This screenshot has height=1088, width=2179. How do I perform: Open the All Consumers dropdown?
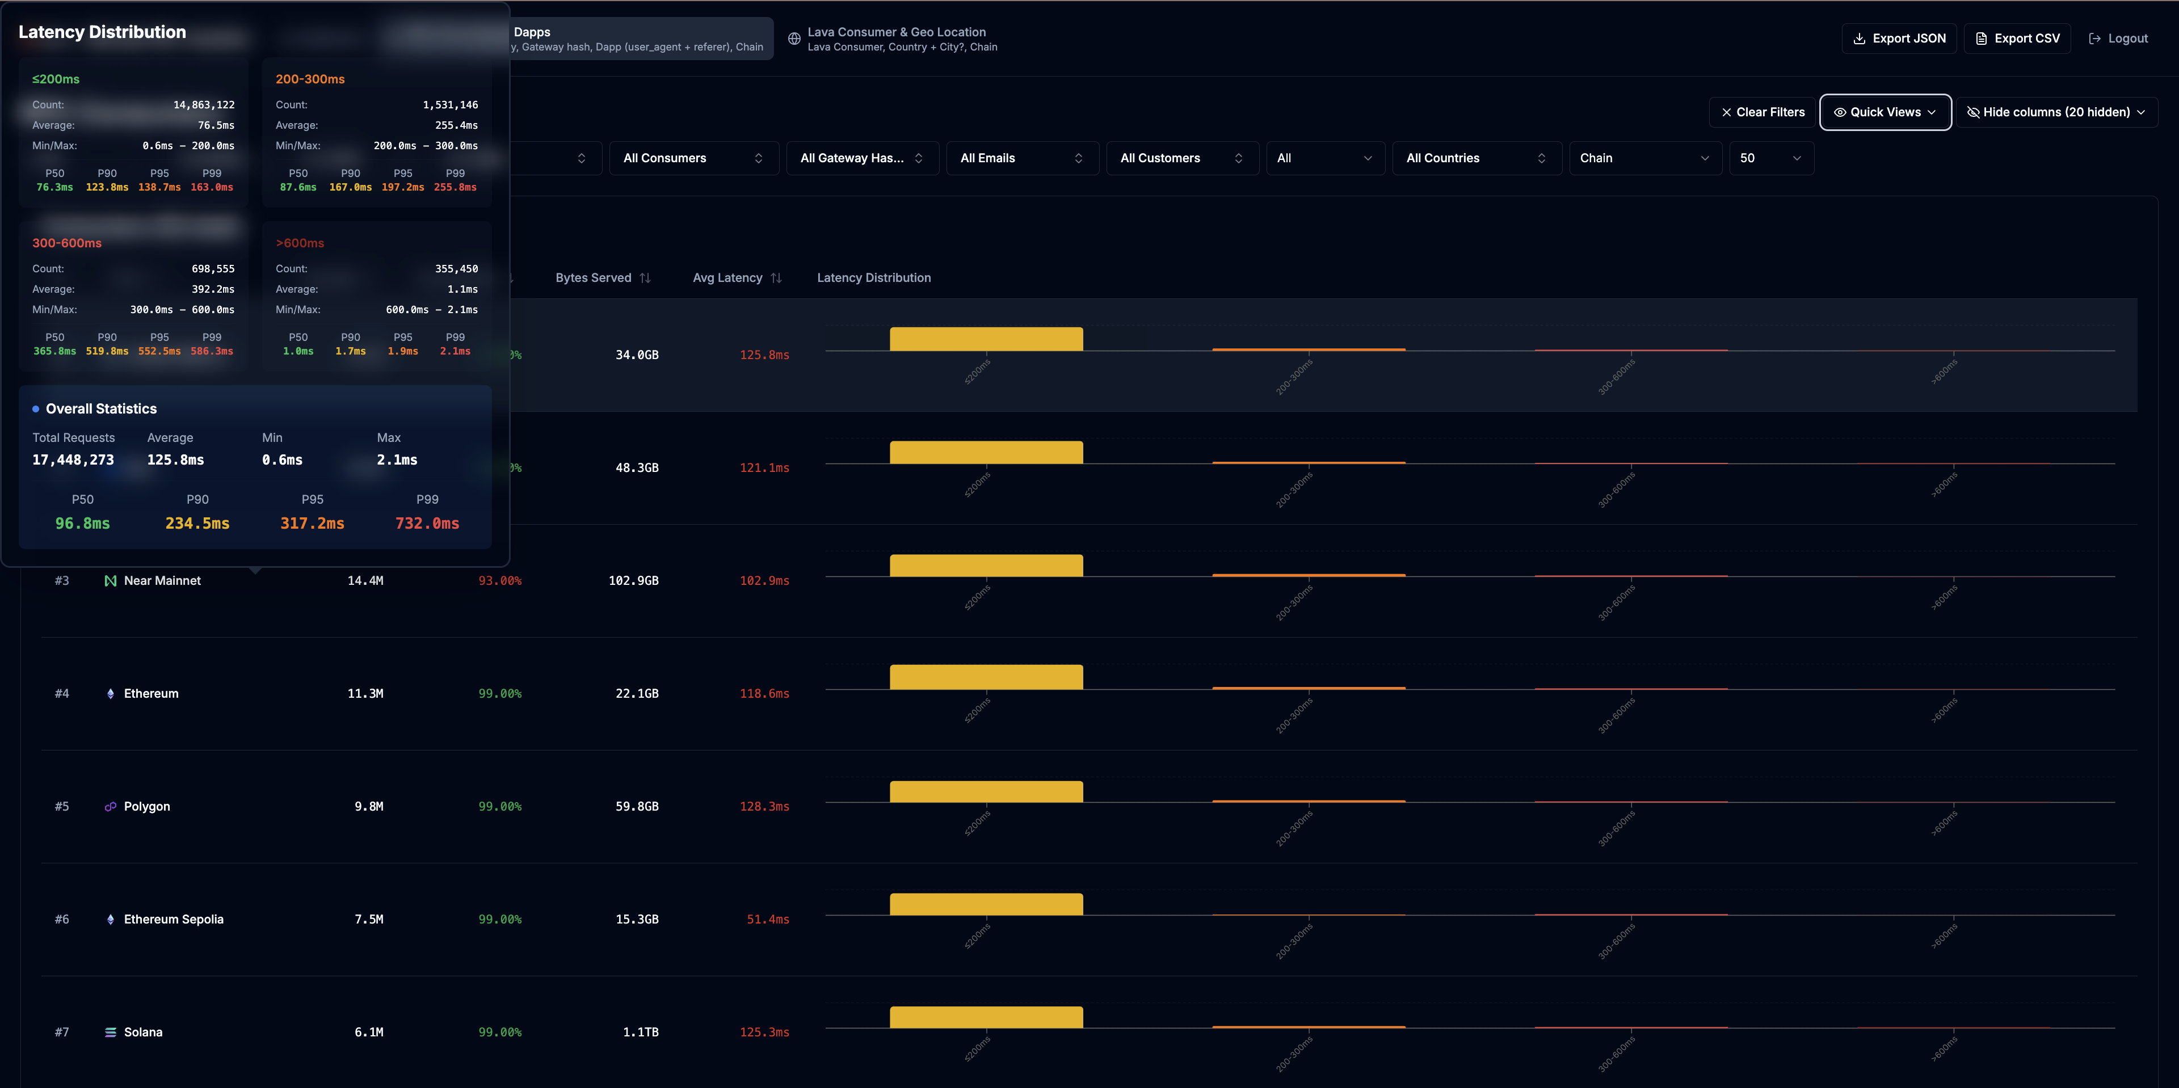693,157
